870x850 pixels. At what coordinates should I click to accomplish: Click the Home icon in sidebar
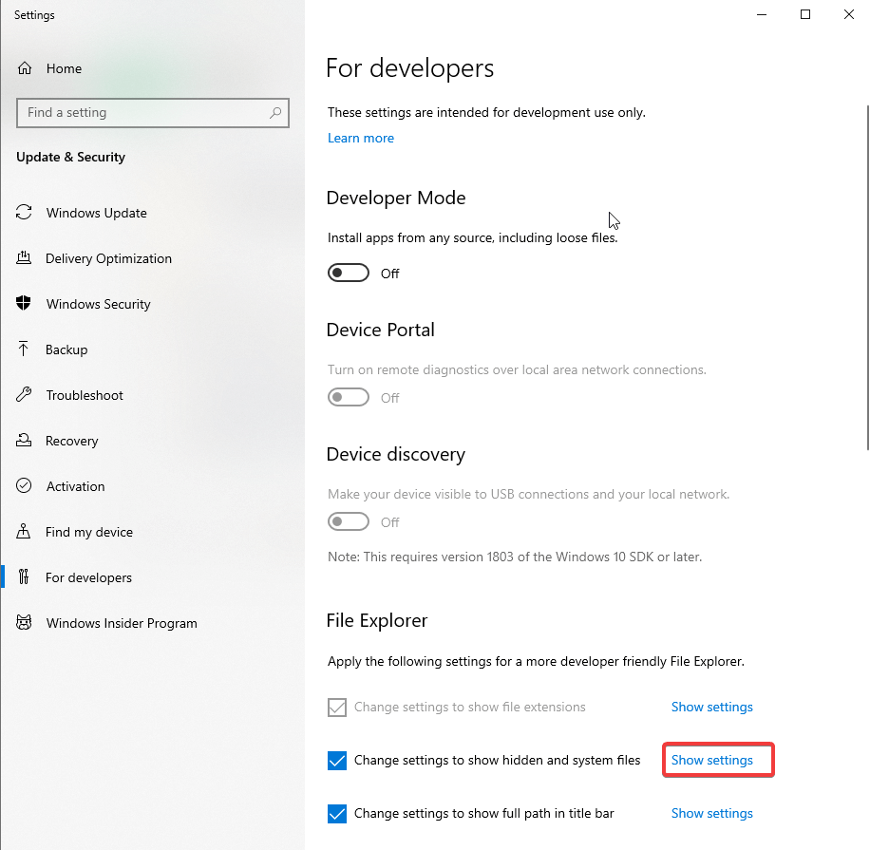tap(25, 68)
